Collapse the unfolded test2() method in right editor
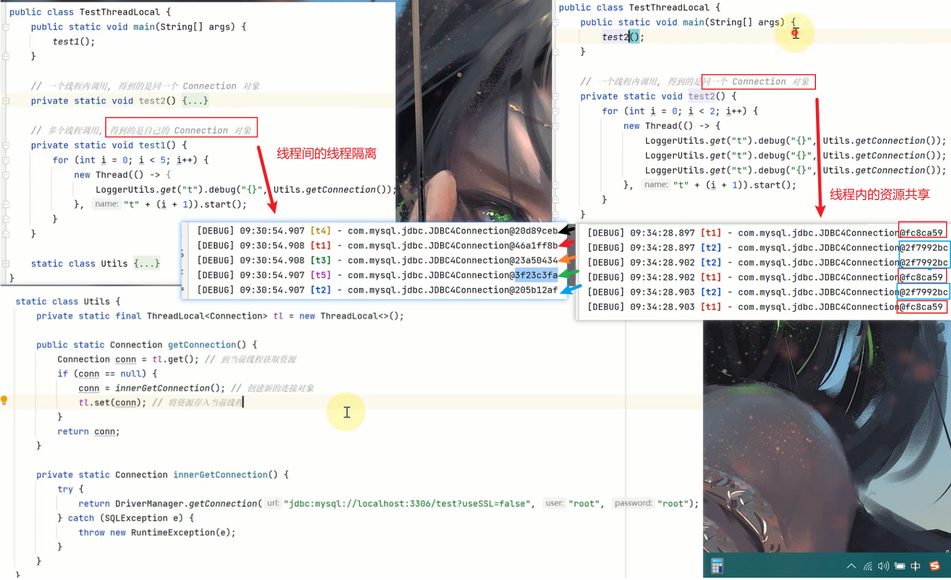 pyautogui.click(x=555, y=97)
